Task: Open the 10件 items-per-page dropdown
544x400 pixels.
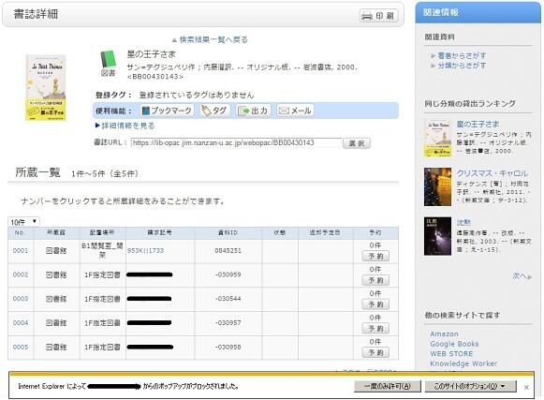Action: tap(23, 221)
